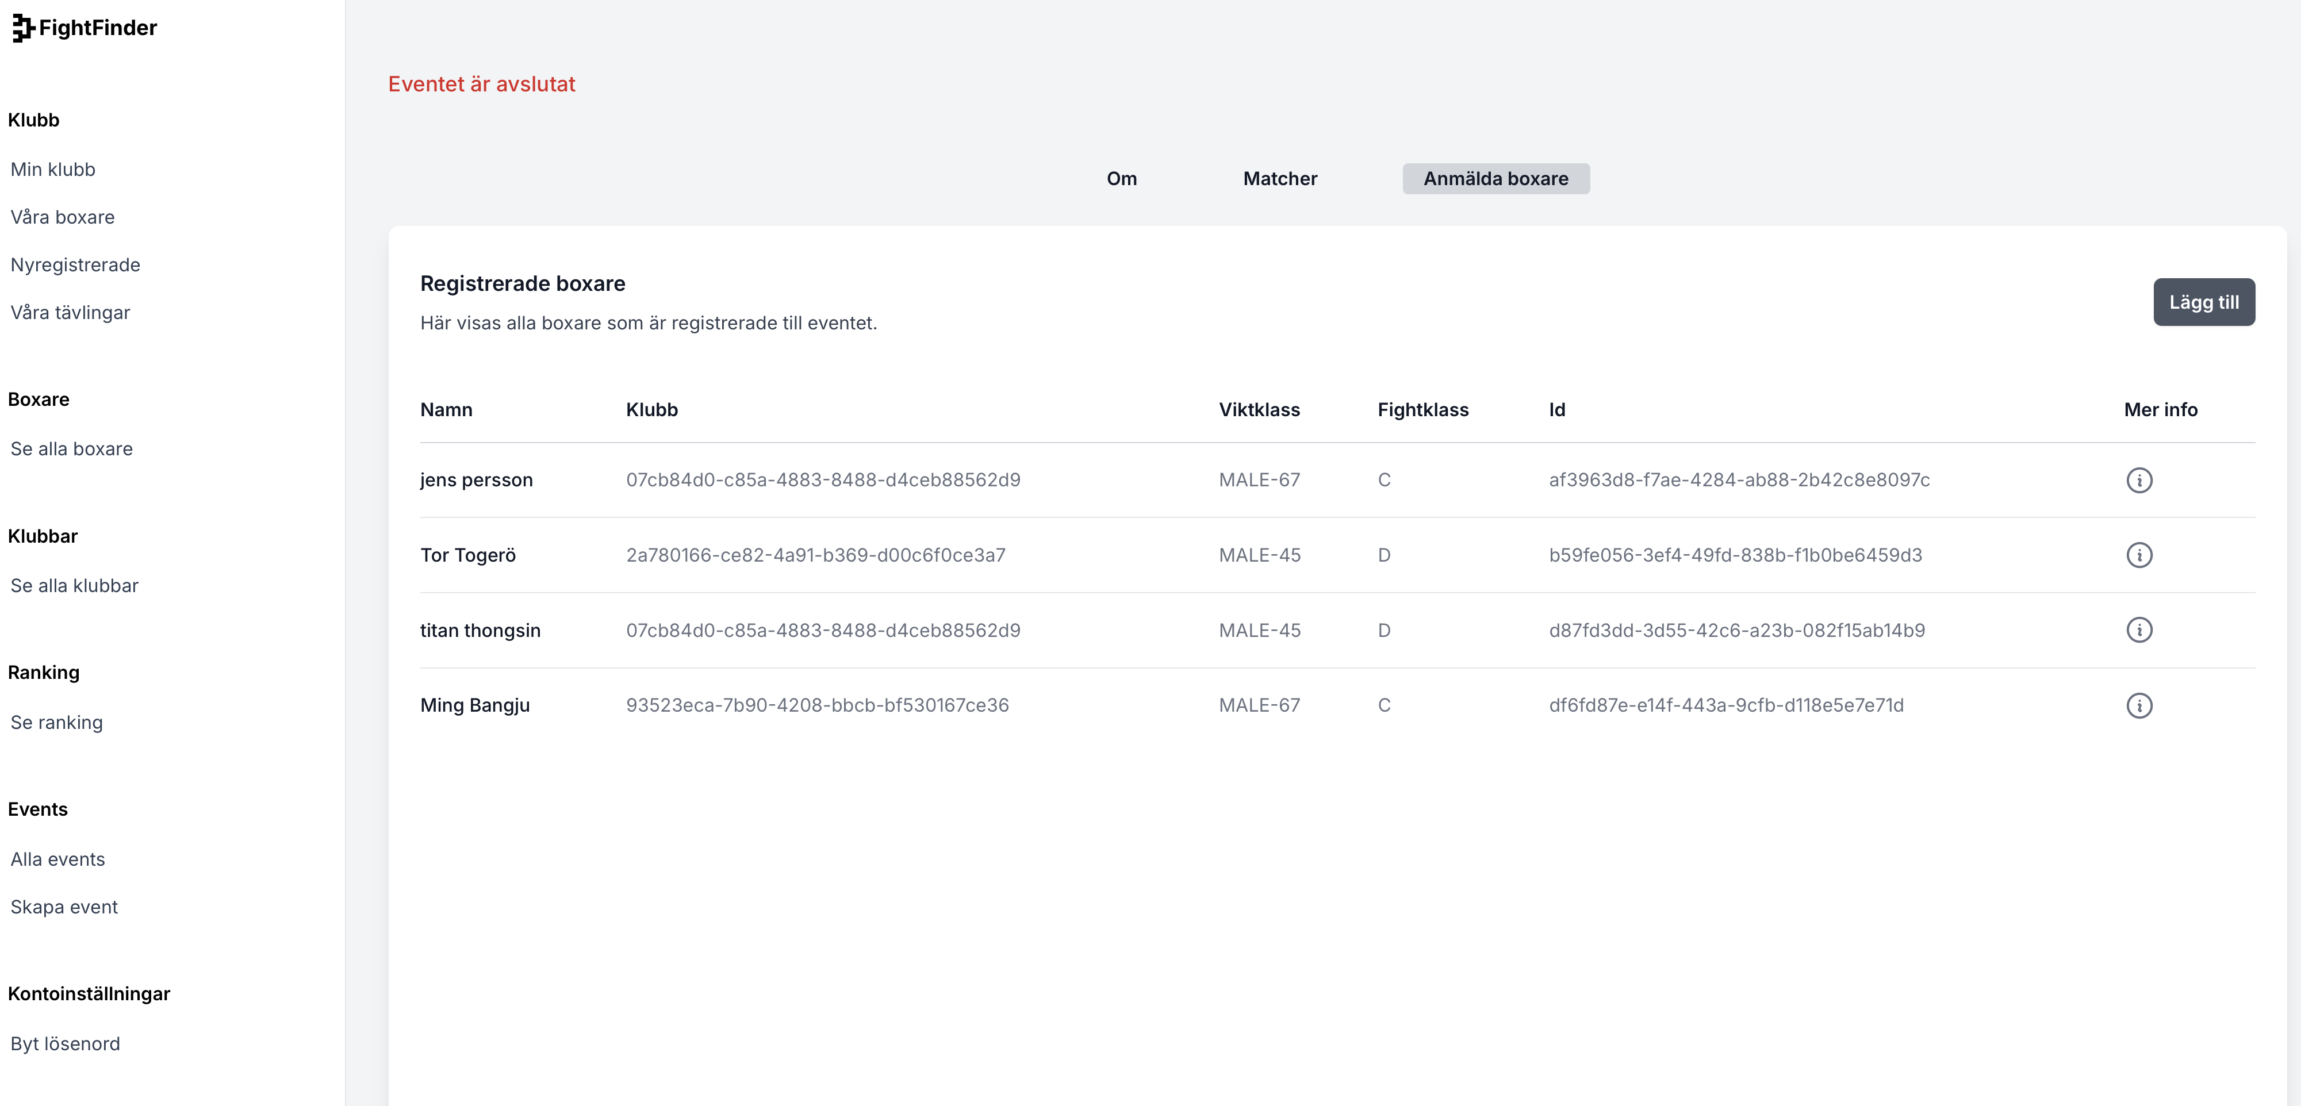Image resolution: width=2301 pixels, height=1106 pixels.
Task: Click the Ranking sidebar heading
Action: point(43,673)
